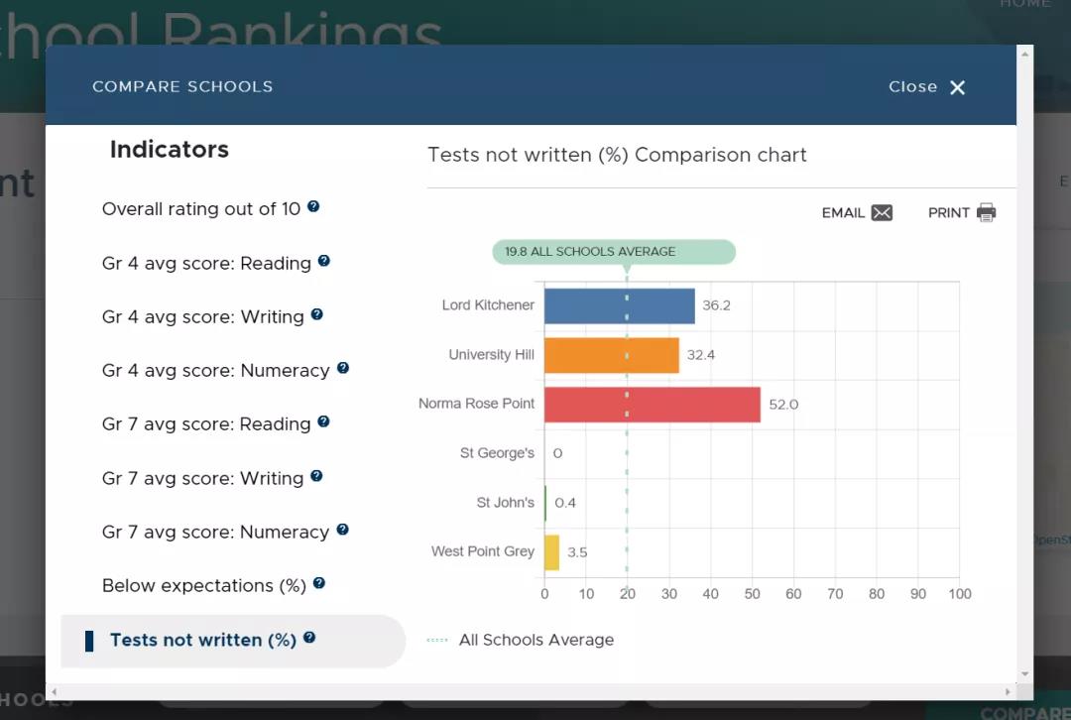Image resolution: width=1071 pixels, height=720 pixels.
Task: Toggle All Schools Average legend item
Action: point(523,641)
